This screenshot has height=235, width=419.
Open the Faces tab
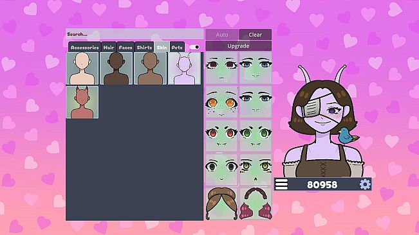point(126,47)
